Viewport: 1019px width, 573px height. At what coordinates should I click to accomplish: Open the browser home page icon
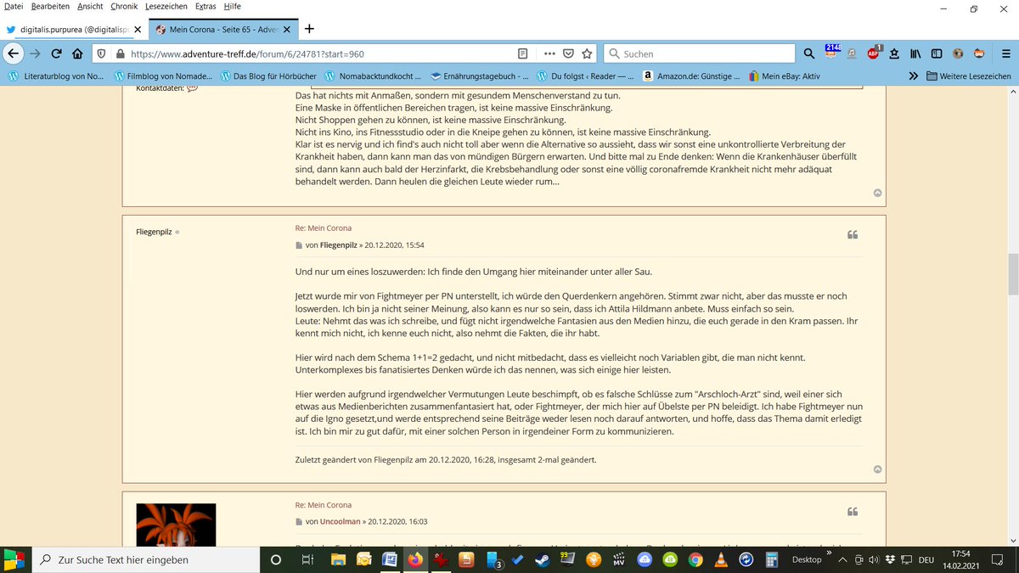(x=77, y=53)
